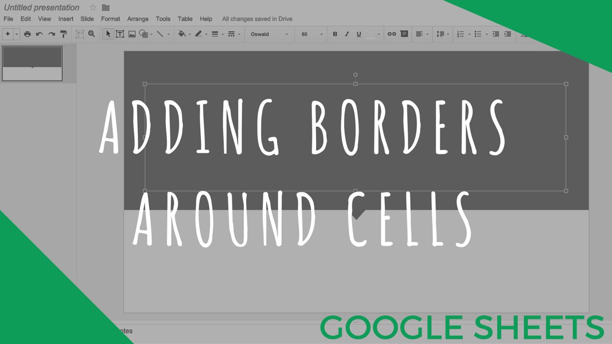
Task: Click 'All changes saved in Drive' link
Action: coord(257,19)
